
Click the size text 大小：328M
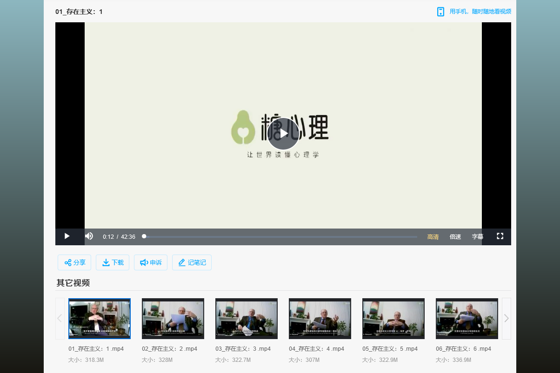(157, 360)
